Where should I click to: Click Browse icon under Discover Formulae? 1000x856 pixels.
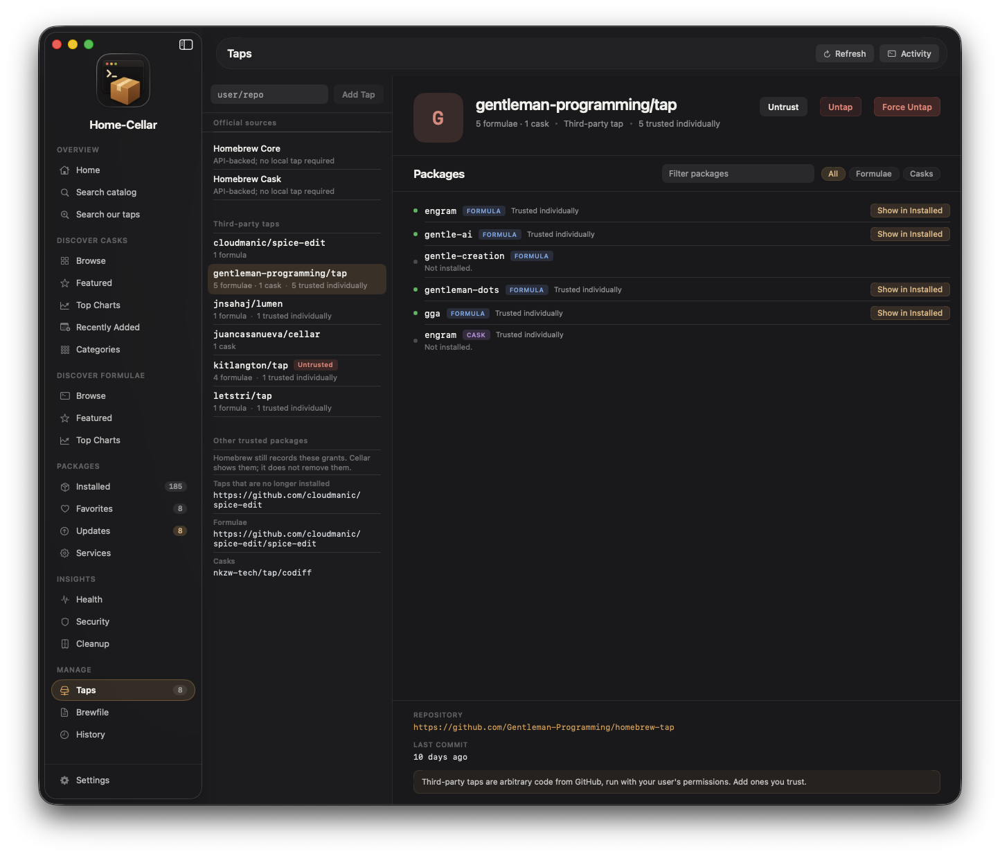(64, 396)
